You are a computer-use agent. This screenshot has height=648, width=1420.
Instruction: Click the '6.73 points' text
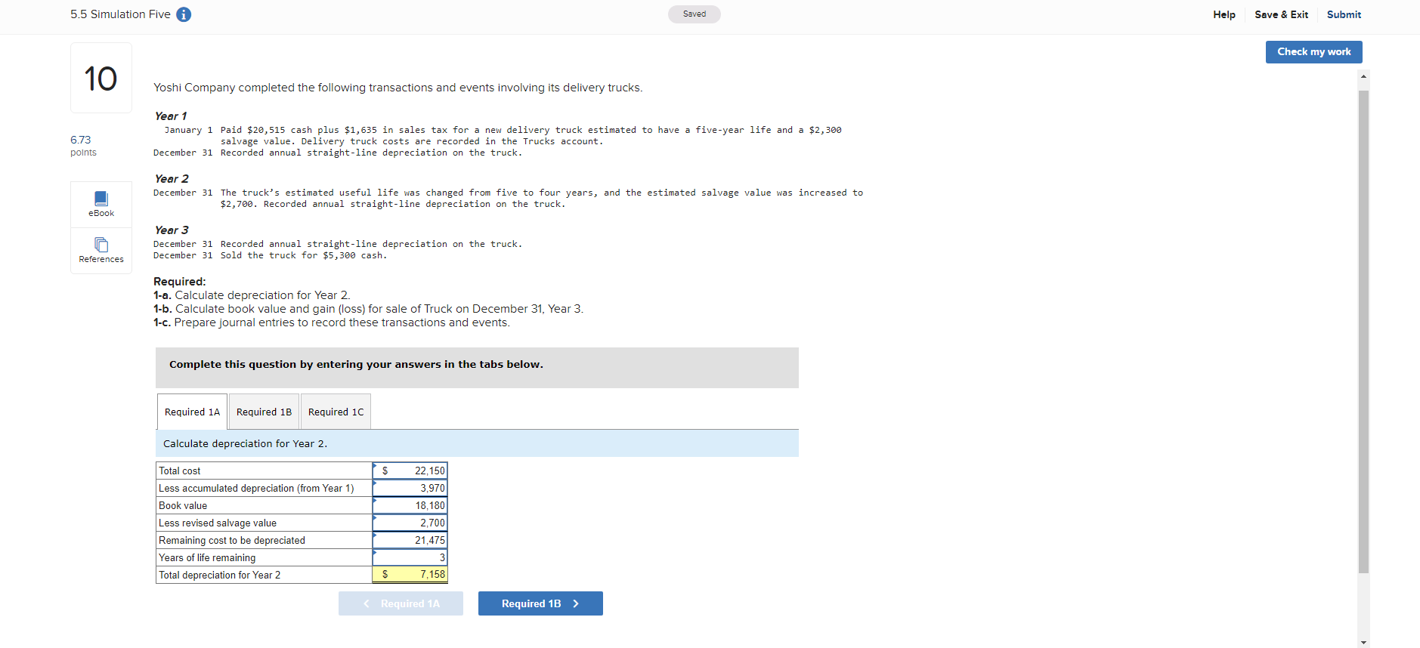83,146
